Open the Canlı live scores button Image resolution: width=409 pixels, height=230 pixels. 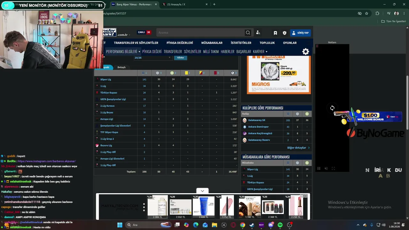pyautogui.click(x=144, y=32)
